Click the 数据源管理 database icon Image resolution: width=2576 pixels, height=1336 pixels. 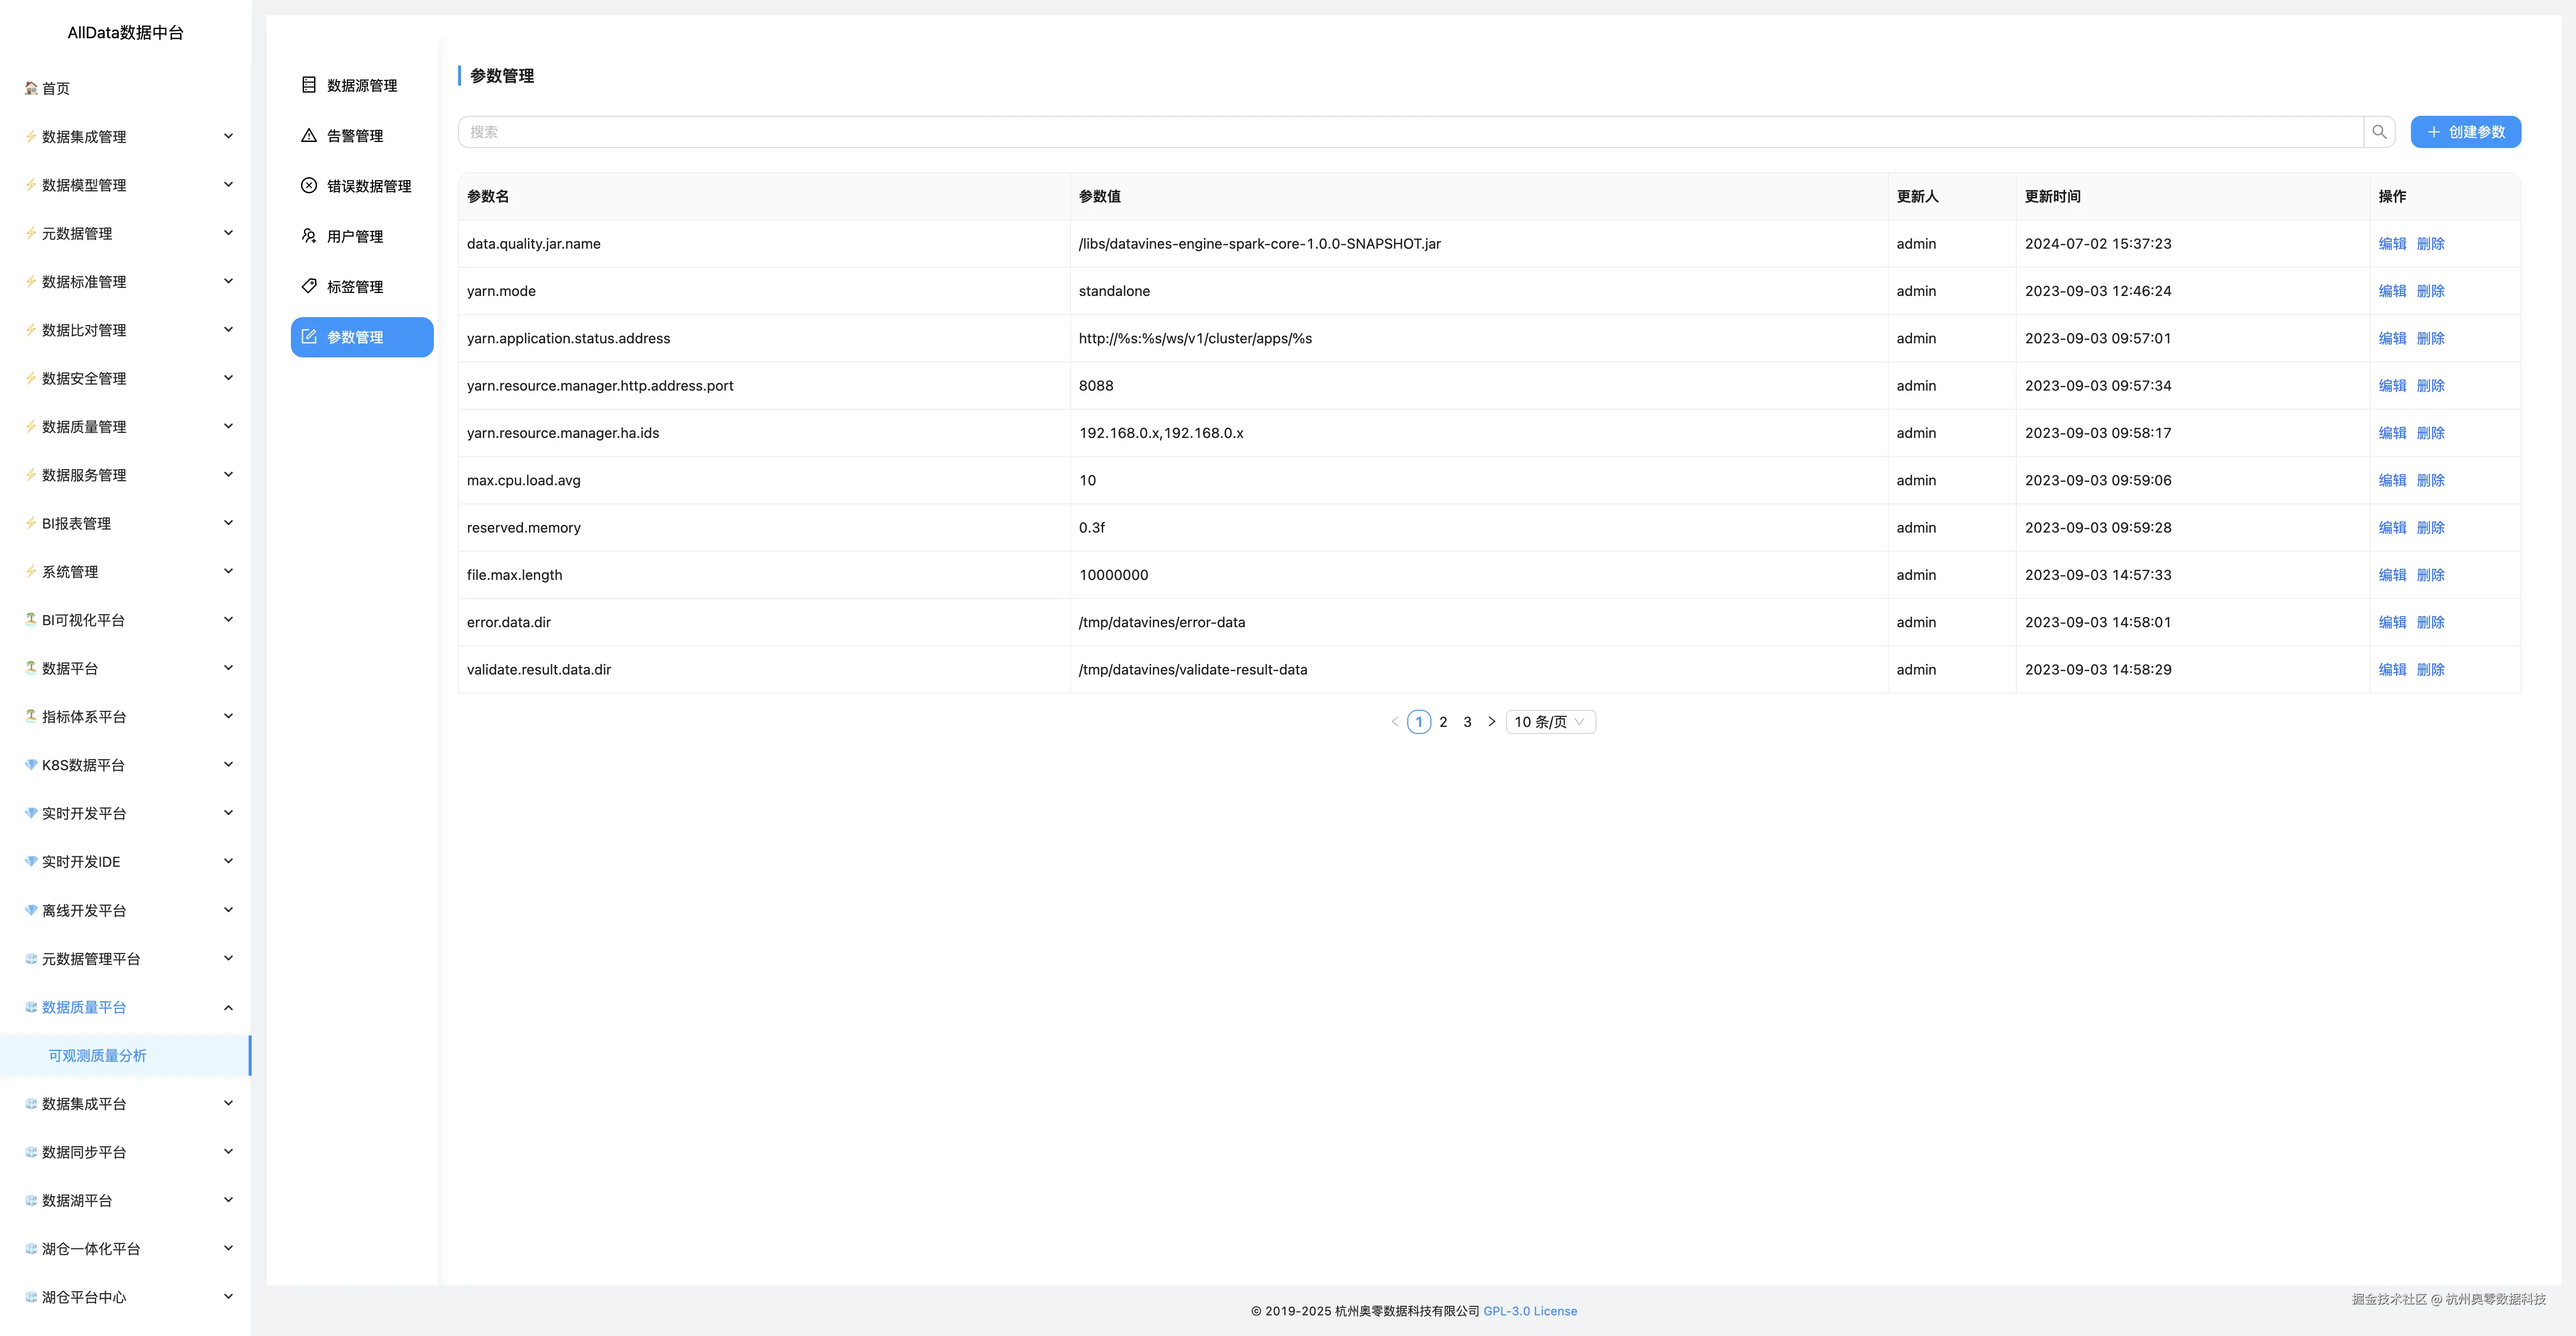(x=309, y=85)
